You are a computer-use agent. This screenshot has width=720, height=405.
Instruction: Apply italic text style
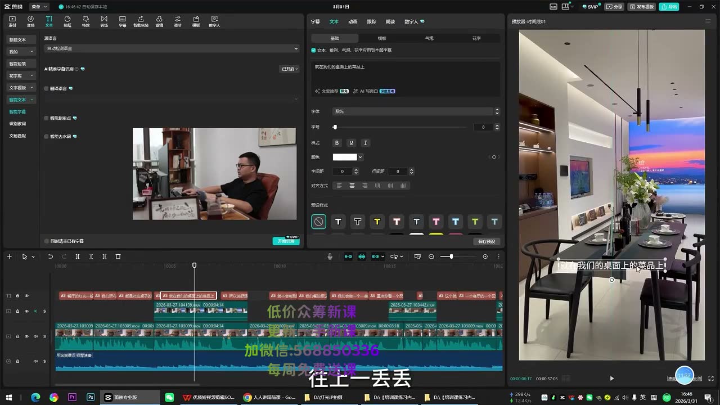click(365, 143)
